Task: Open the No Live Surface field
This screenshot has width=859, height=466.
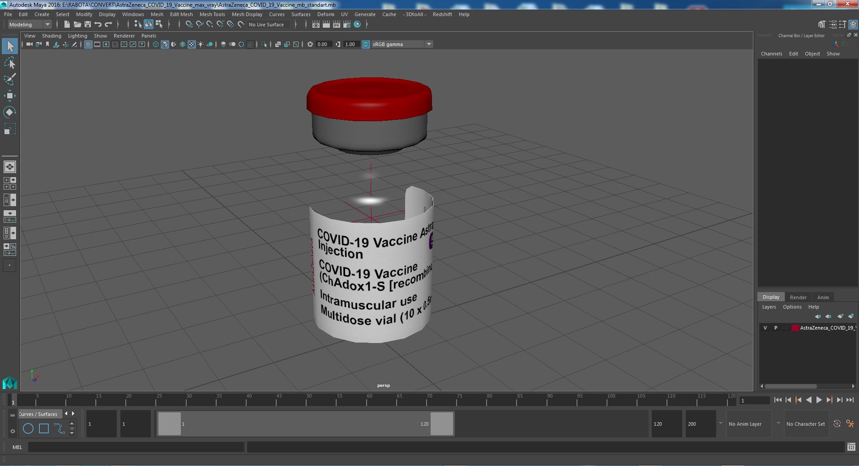Action: 269,25
